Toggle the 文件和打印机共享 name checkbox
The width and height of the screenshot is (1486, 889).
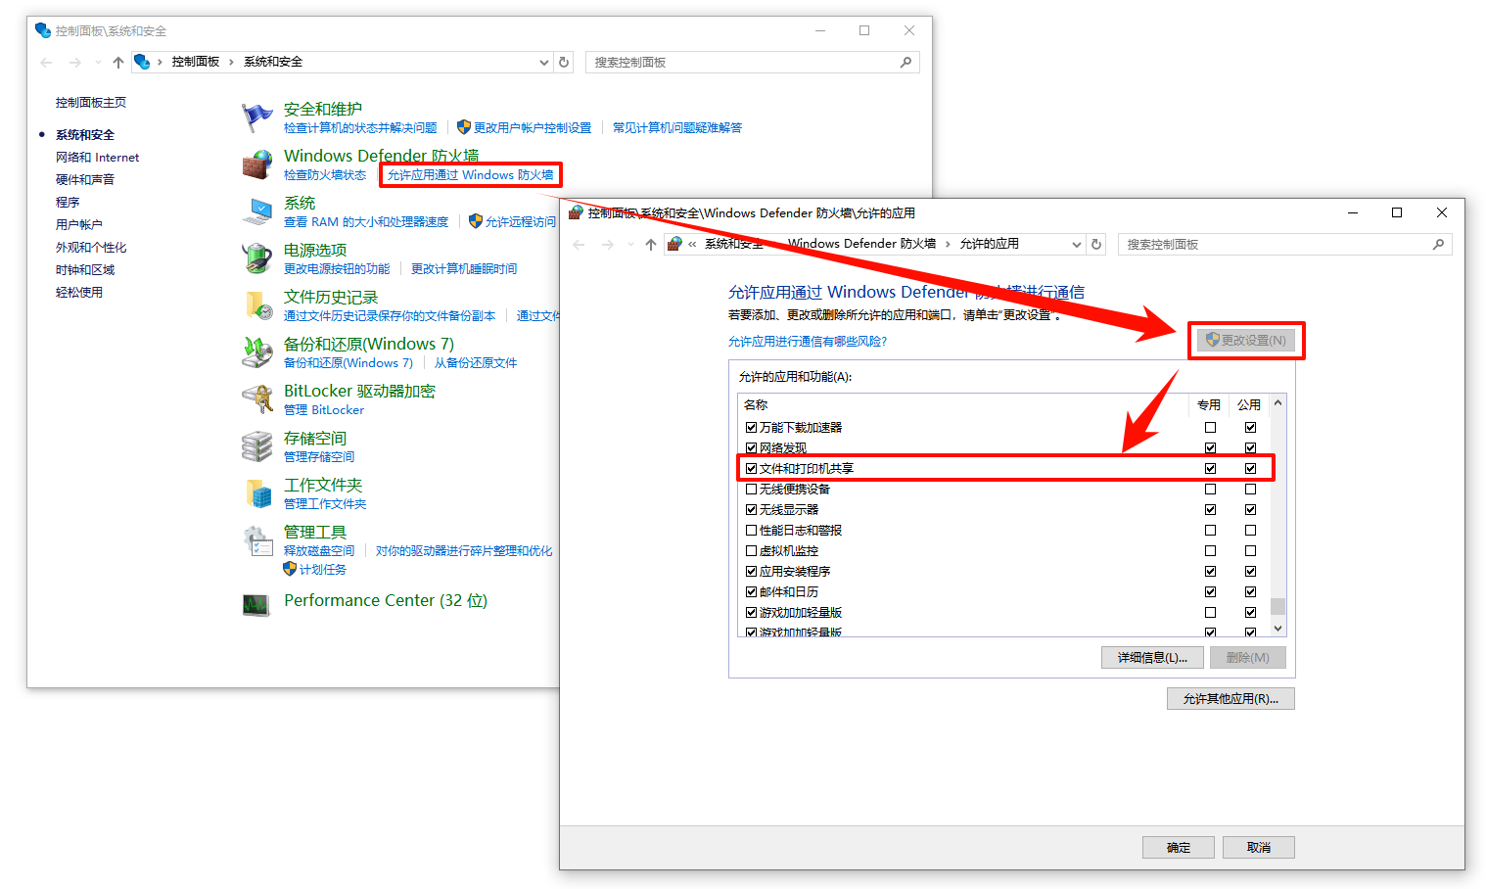pyautogui.click(x=751, y=469)
